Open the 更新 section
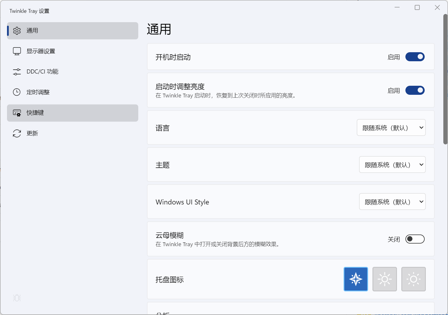The image size is (448, 315). pos(73,133)
